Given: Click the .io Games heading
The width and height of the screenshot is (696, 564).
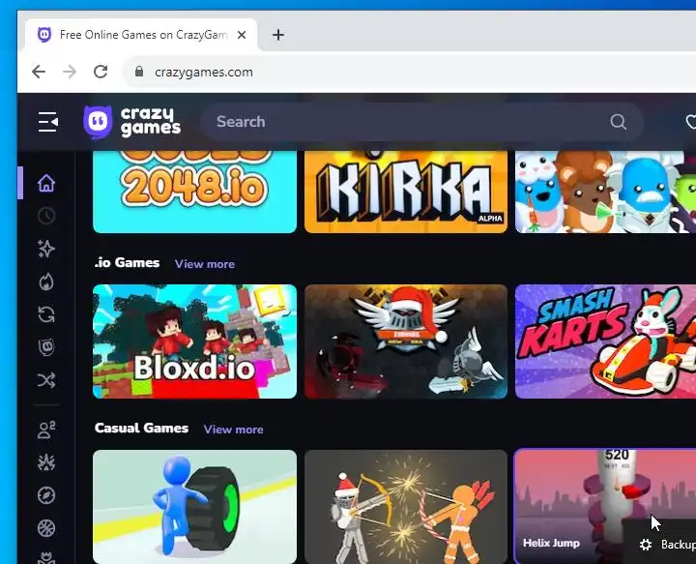Looking at the screenshot, I should point(127,262).
